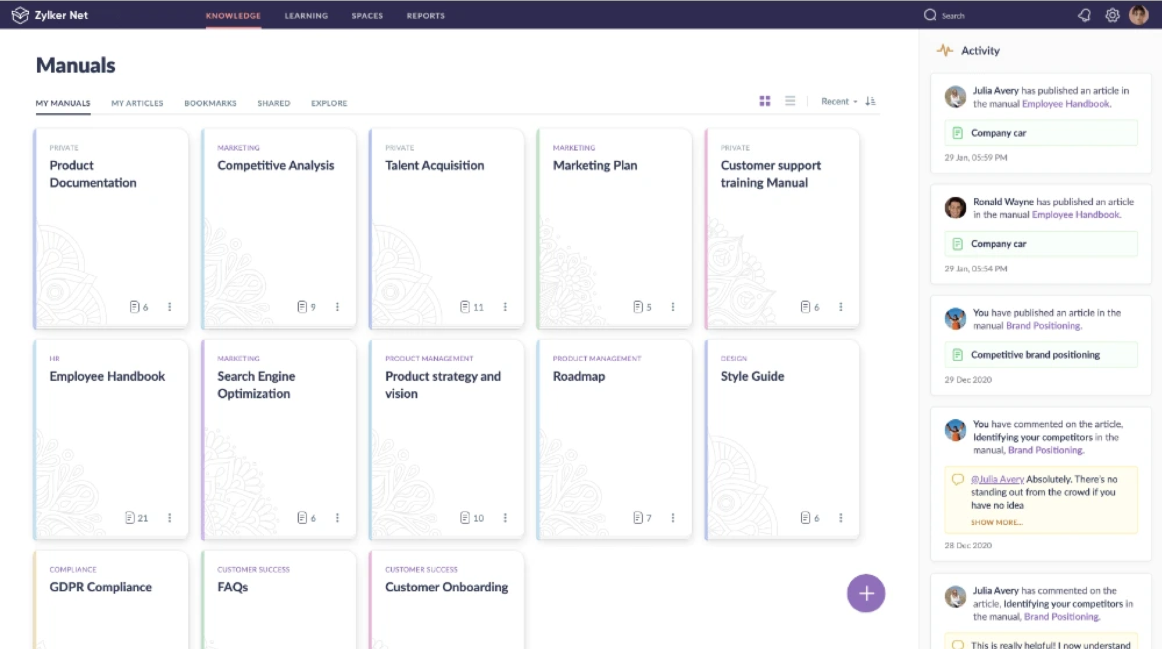Open the Recent sort dropdown

[839, 101]
